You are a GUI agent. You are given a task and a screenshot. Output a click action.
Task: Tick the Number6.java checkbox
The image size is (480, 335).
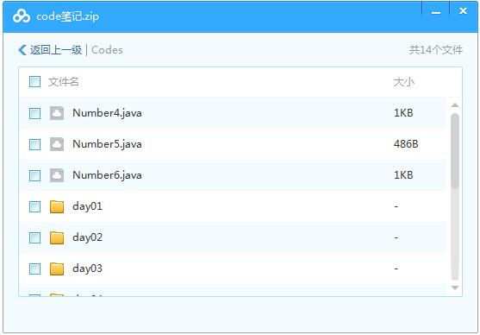coord(34,175)
